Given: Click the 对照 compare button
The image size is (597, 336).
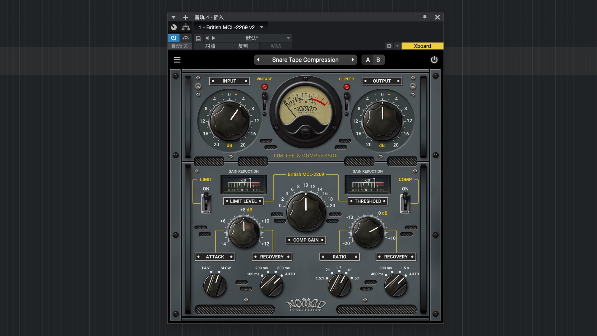Looking at the screenshot, I should click(210, 46).
